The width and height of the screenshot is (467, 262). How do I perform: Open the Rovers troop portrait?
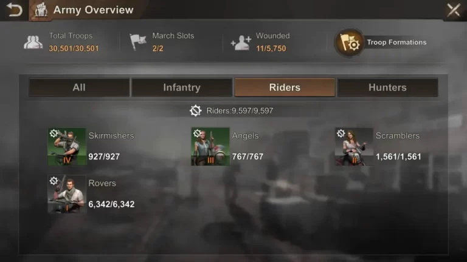[67, 193]
